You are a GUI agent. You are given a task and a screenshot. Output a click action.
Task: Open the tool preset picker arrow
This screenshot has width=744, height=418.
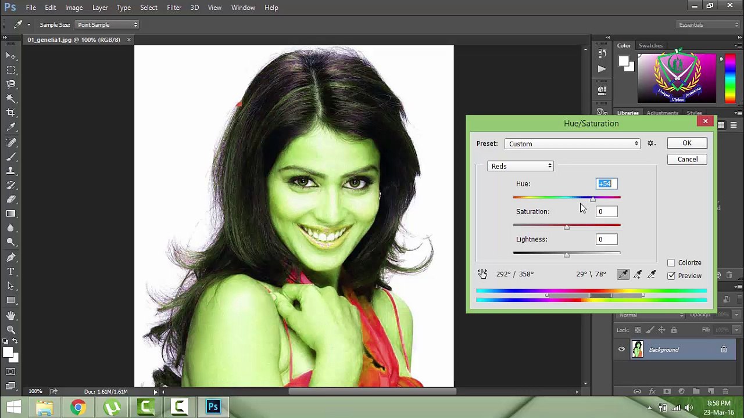coord(28,24)
